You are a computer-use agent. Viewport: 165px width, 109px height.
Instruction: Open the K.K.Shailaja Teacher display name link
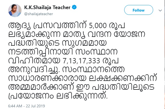[x=47, y=7]
